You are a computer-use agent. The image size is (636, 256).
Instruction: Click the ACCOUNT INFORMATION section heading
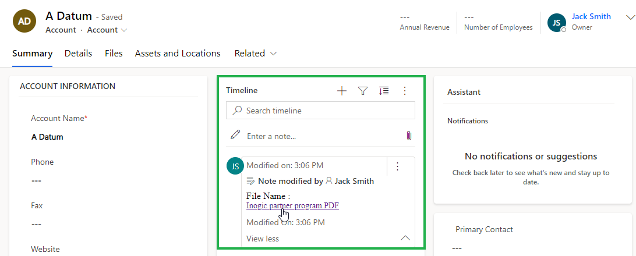pyautogui.click(x=68, y=86)
